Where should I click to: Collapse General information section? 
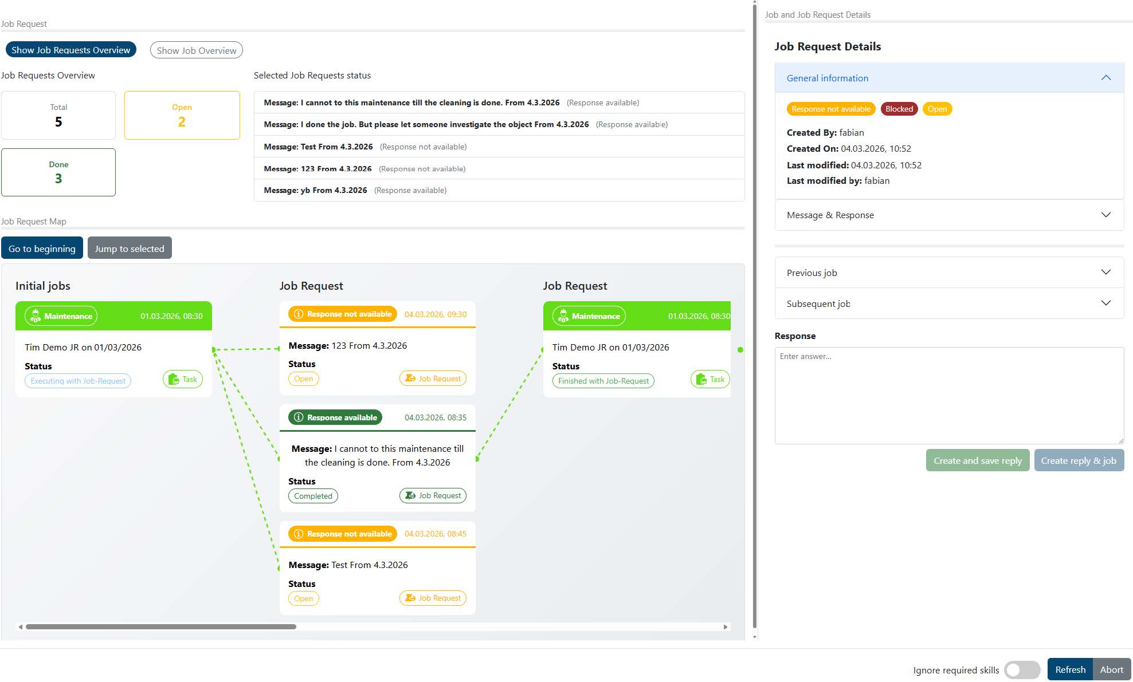pos(1105,78)
